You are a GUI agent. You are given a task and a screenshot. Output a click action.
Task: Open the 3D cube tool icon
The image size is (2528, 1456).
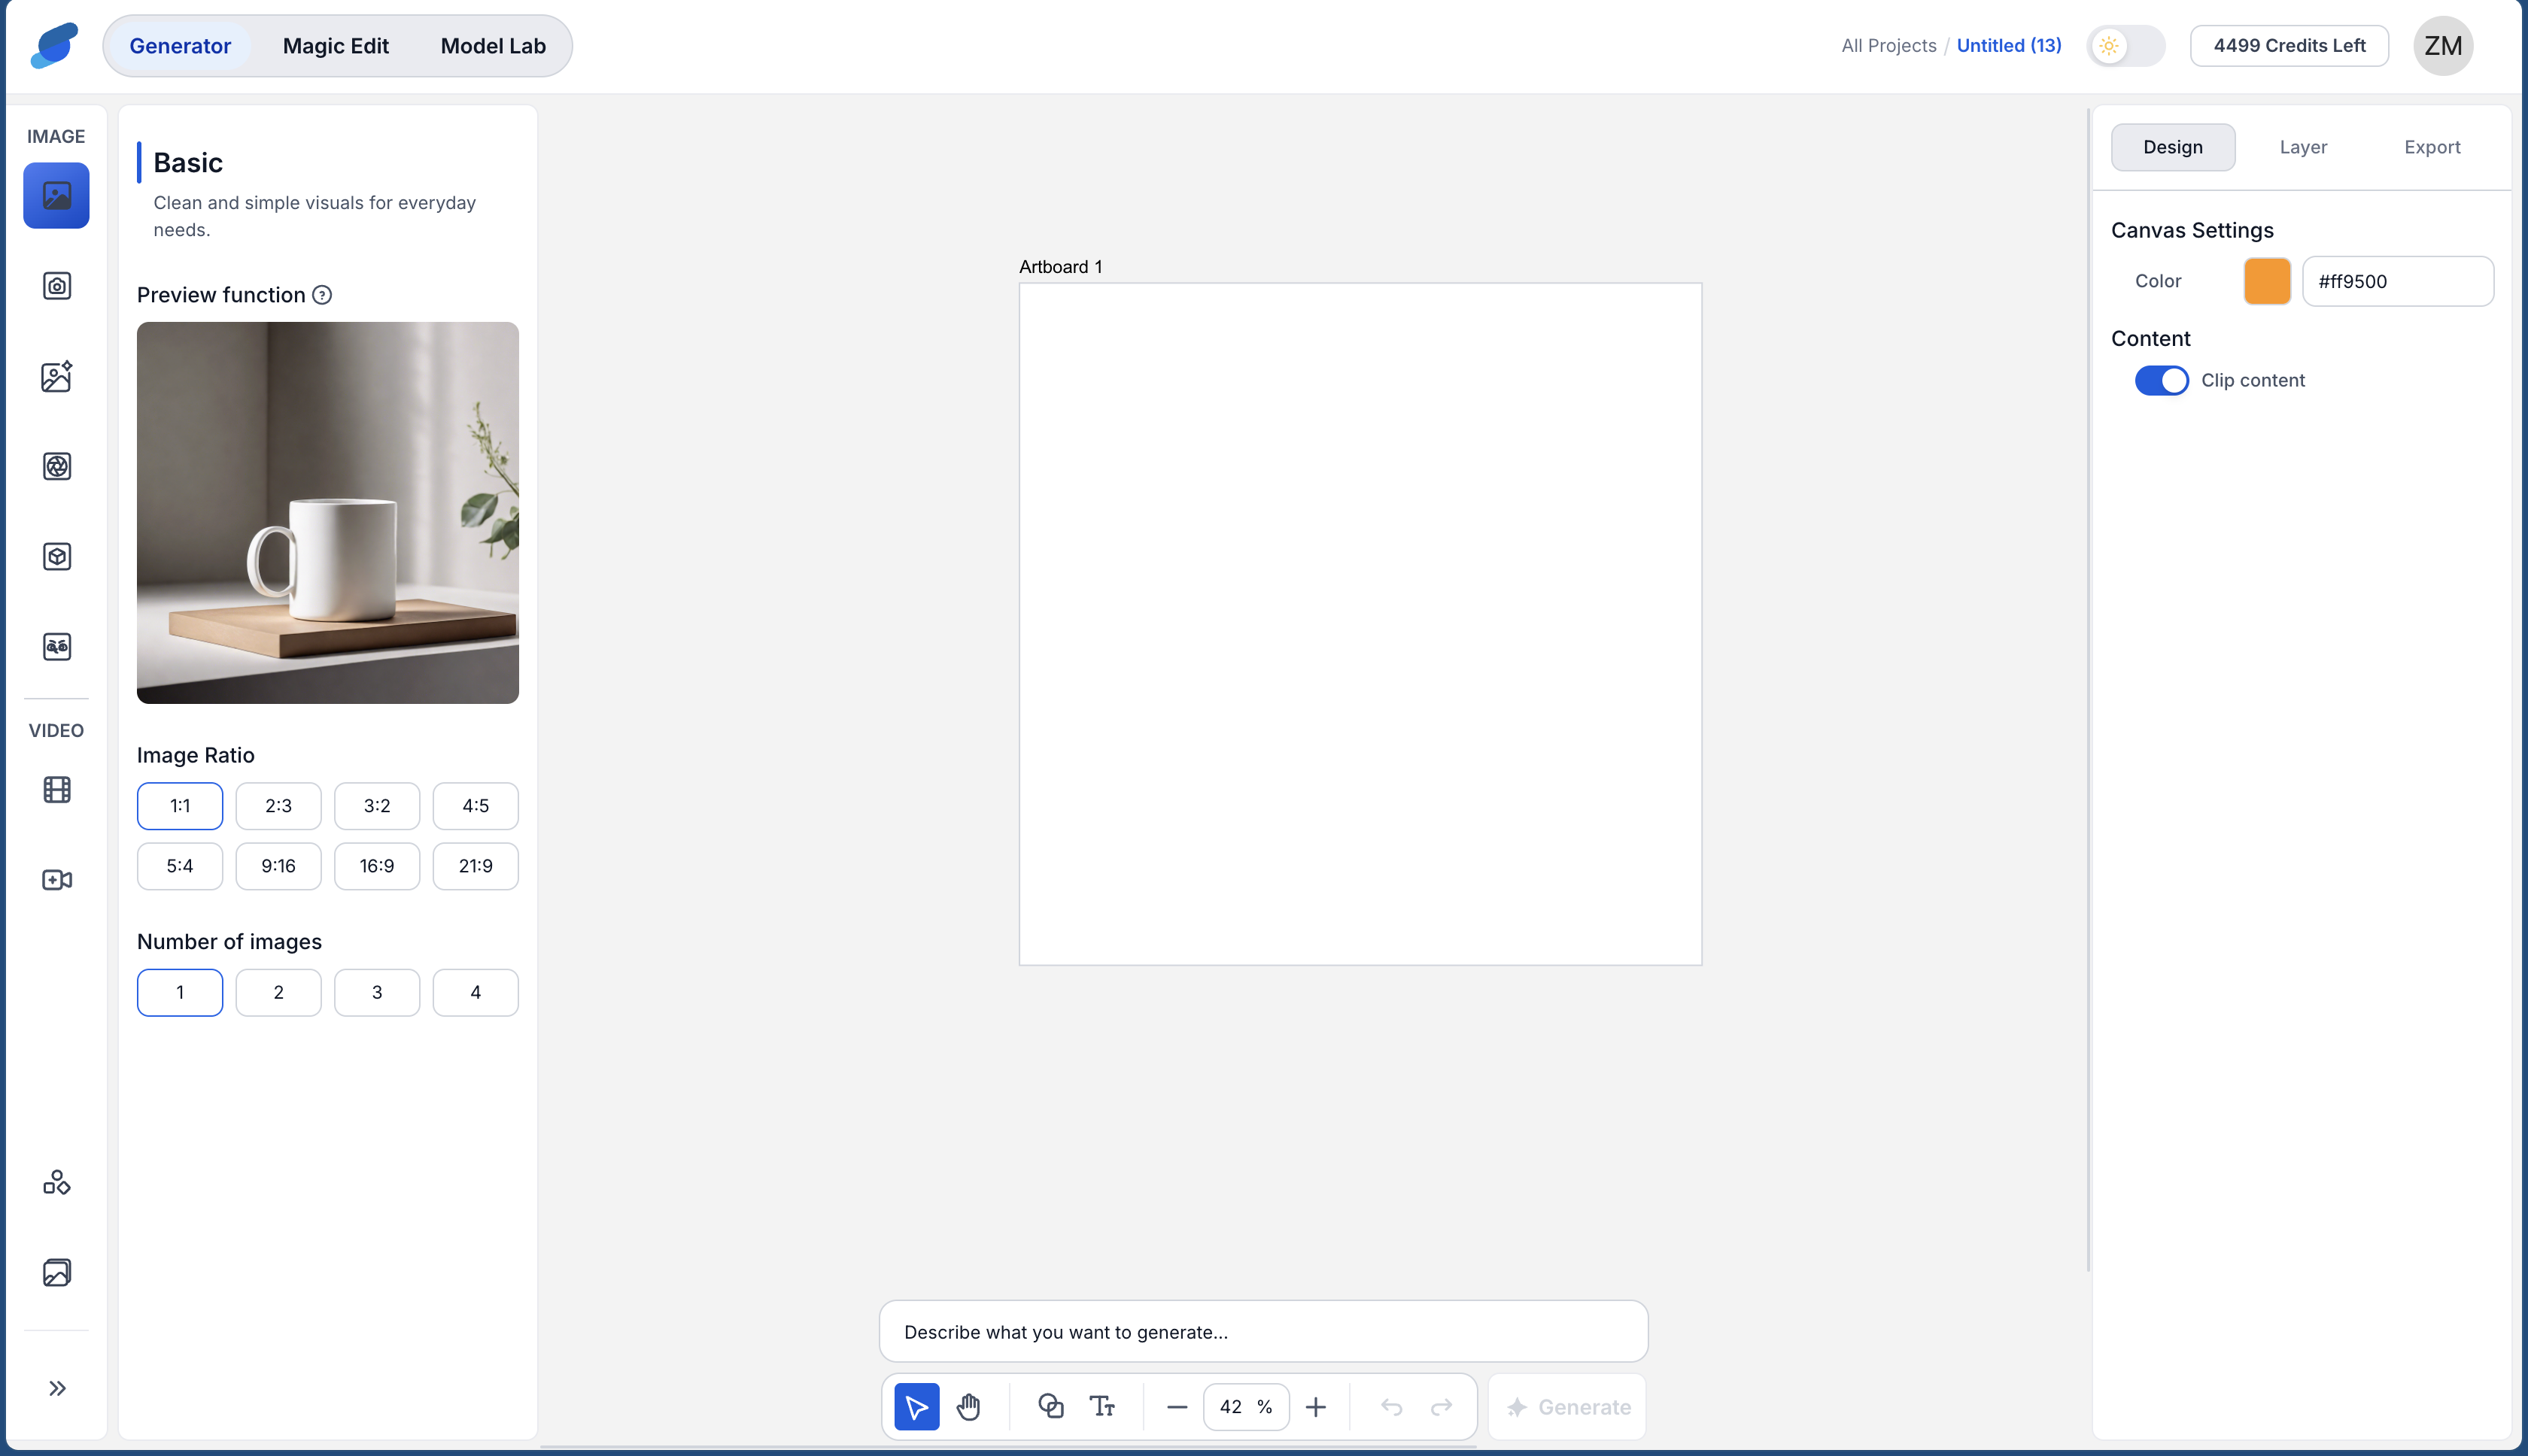pos(57,556)
